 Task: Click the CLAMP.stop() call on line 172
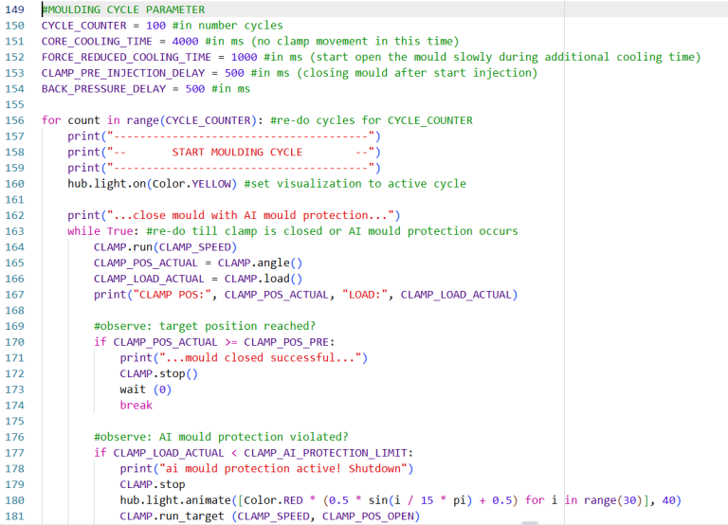158,373
